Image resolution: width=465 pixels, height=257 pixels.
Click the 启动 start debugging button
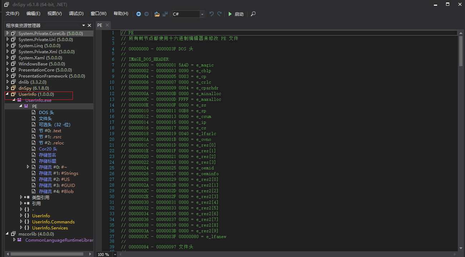coord(236,14)
